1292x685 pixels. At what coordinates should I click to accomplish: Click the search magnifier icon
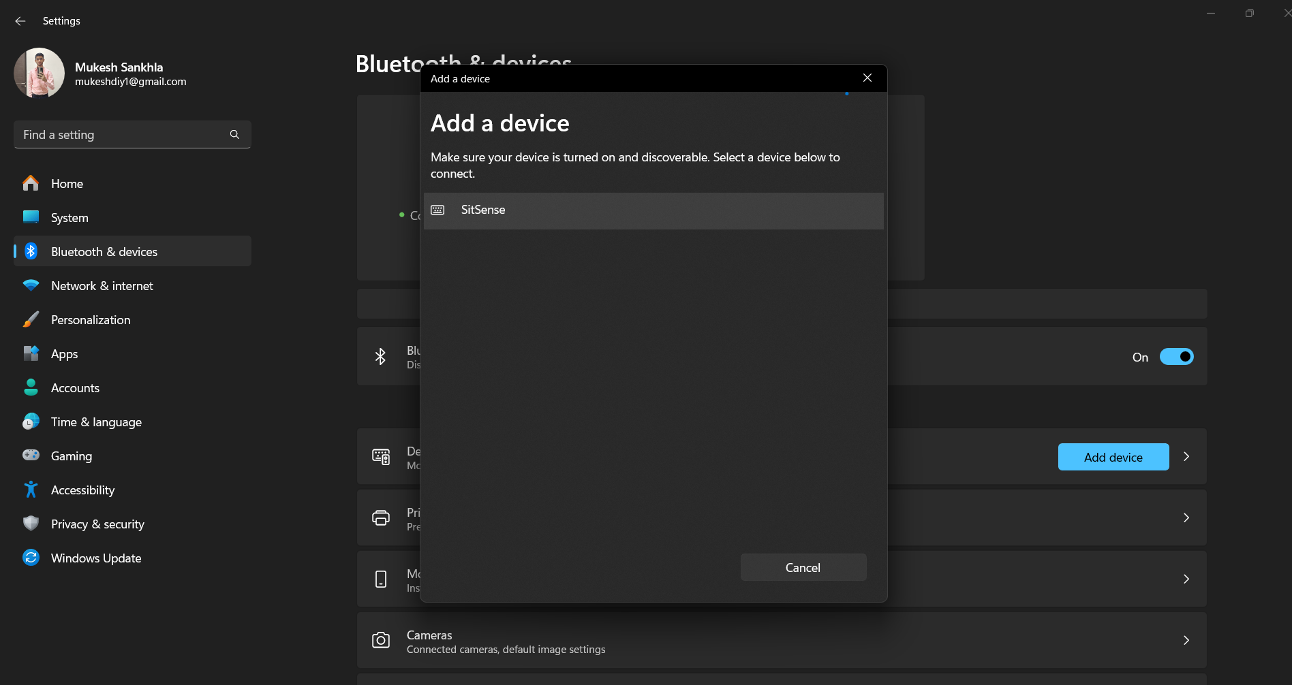pyautogui.click(x=234, y=135)
